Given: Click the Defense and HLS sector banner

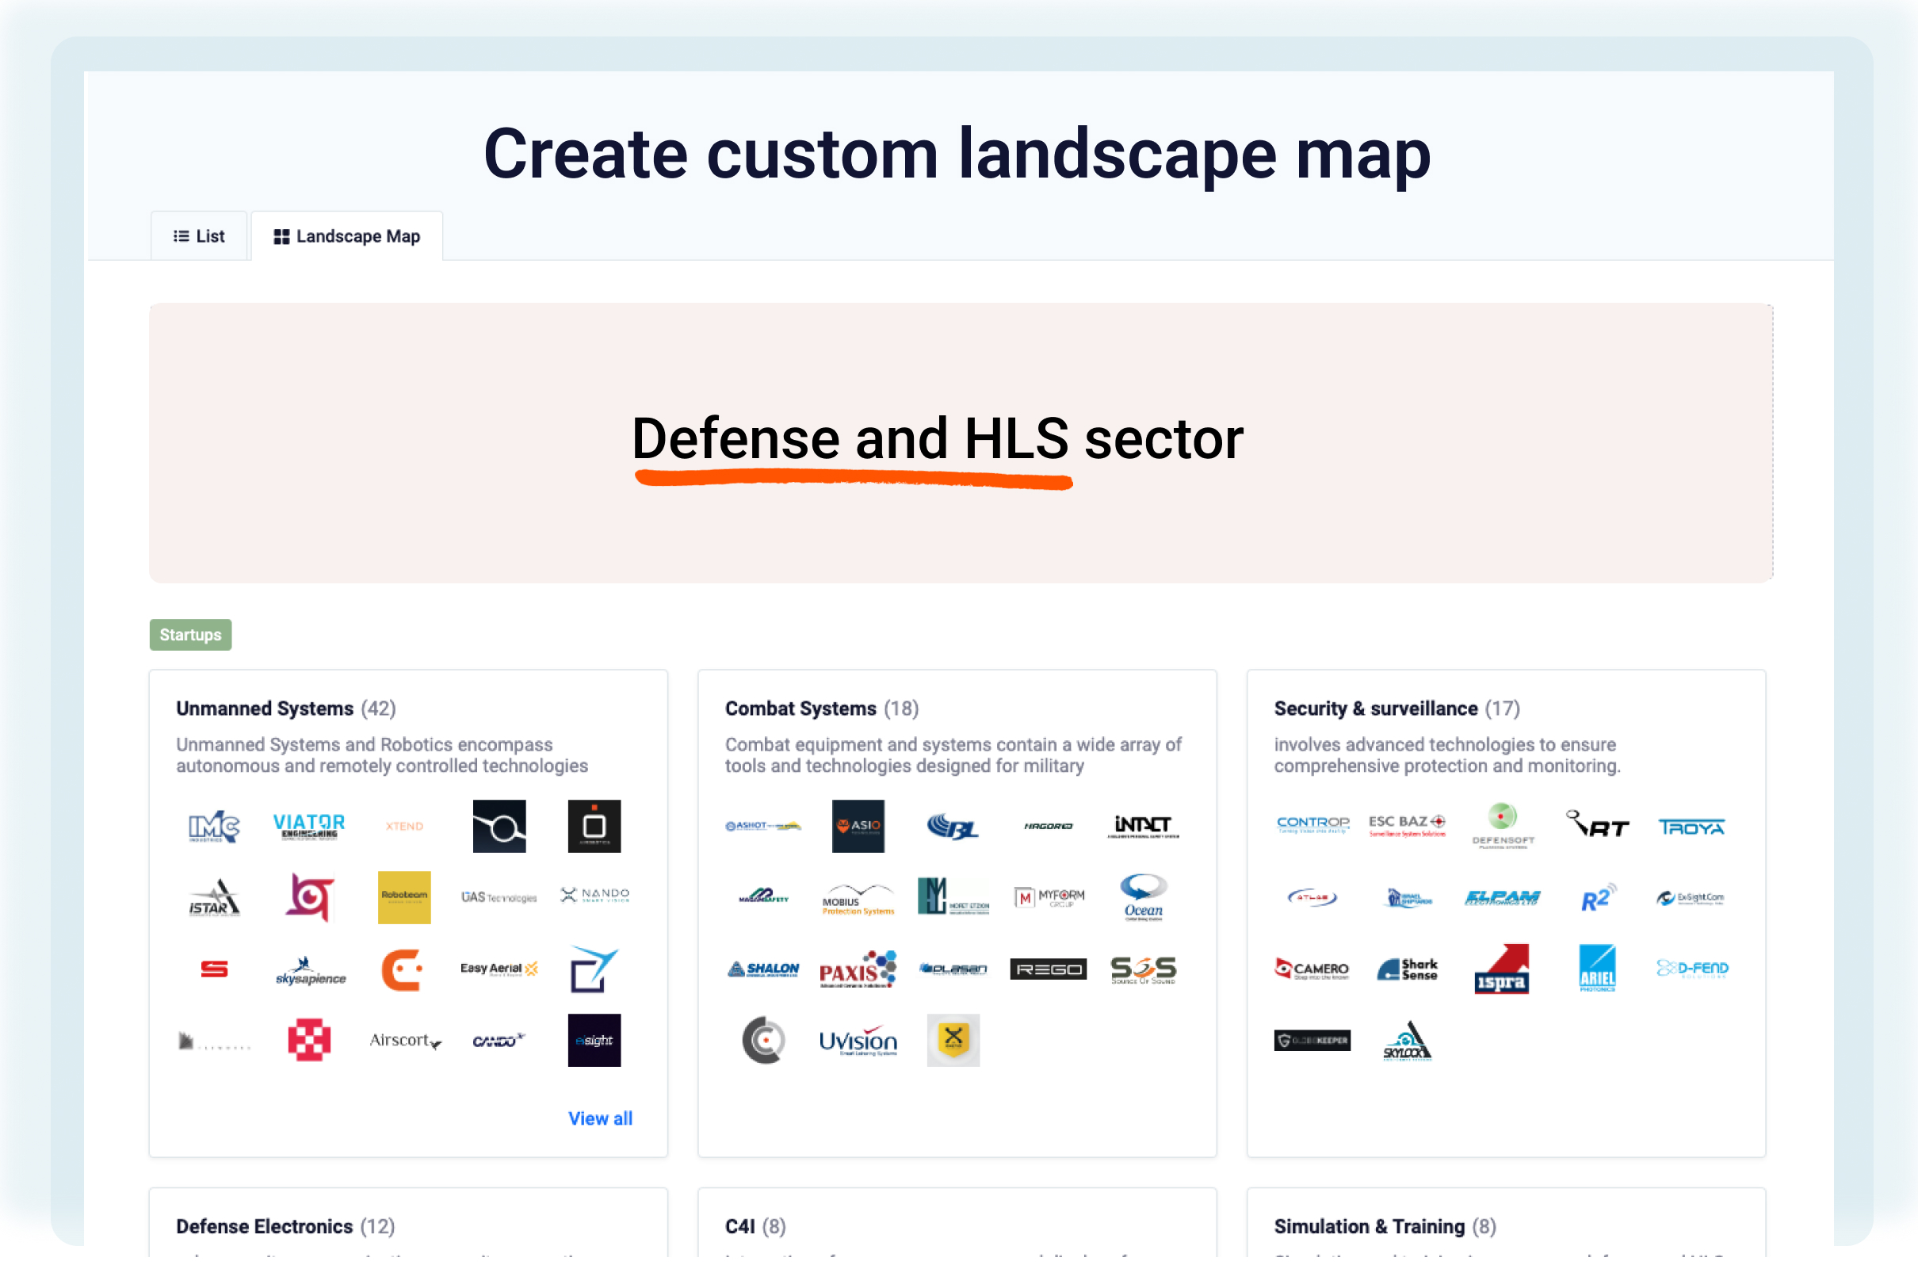Looking at the screenshot, I should (x=961, y=444).
